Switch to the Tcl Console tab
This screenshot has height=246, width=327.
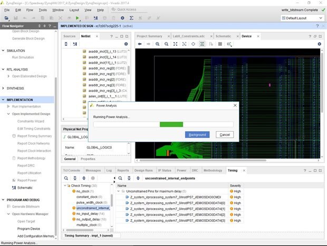click(x=72, y=171)
